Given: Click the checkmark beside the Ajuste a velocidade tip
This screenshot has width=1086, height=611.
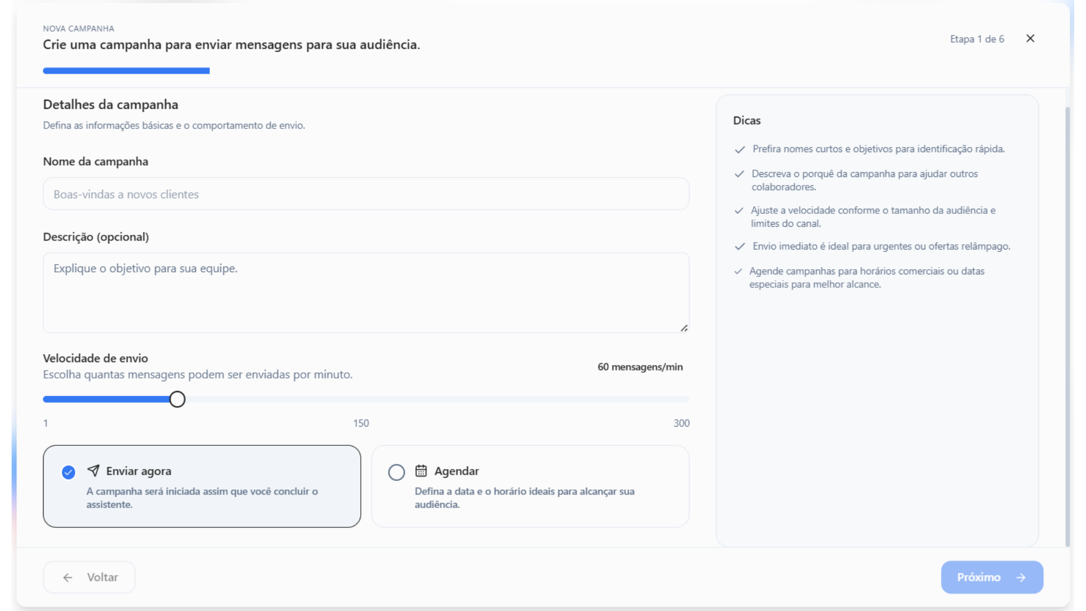Looking at the screenshot, I should tap(739, 210).
